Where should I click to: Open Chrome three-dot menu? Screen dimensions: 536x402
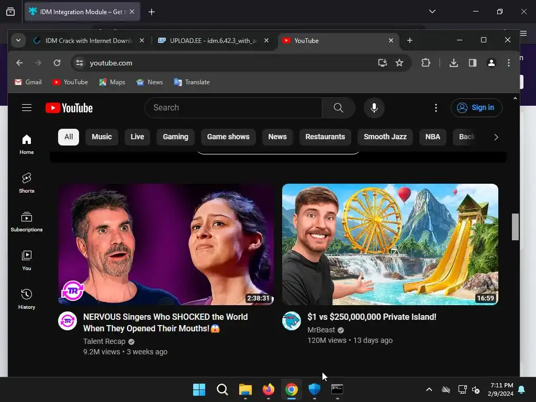tap(509, 63)
